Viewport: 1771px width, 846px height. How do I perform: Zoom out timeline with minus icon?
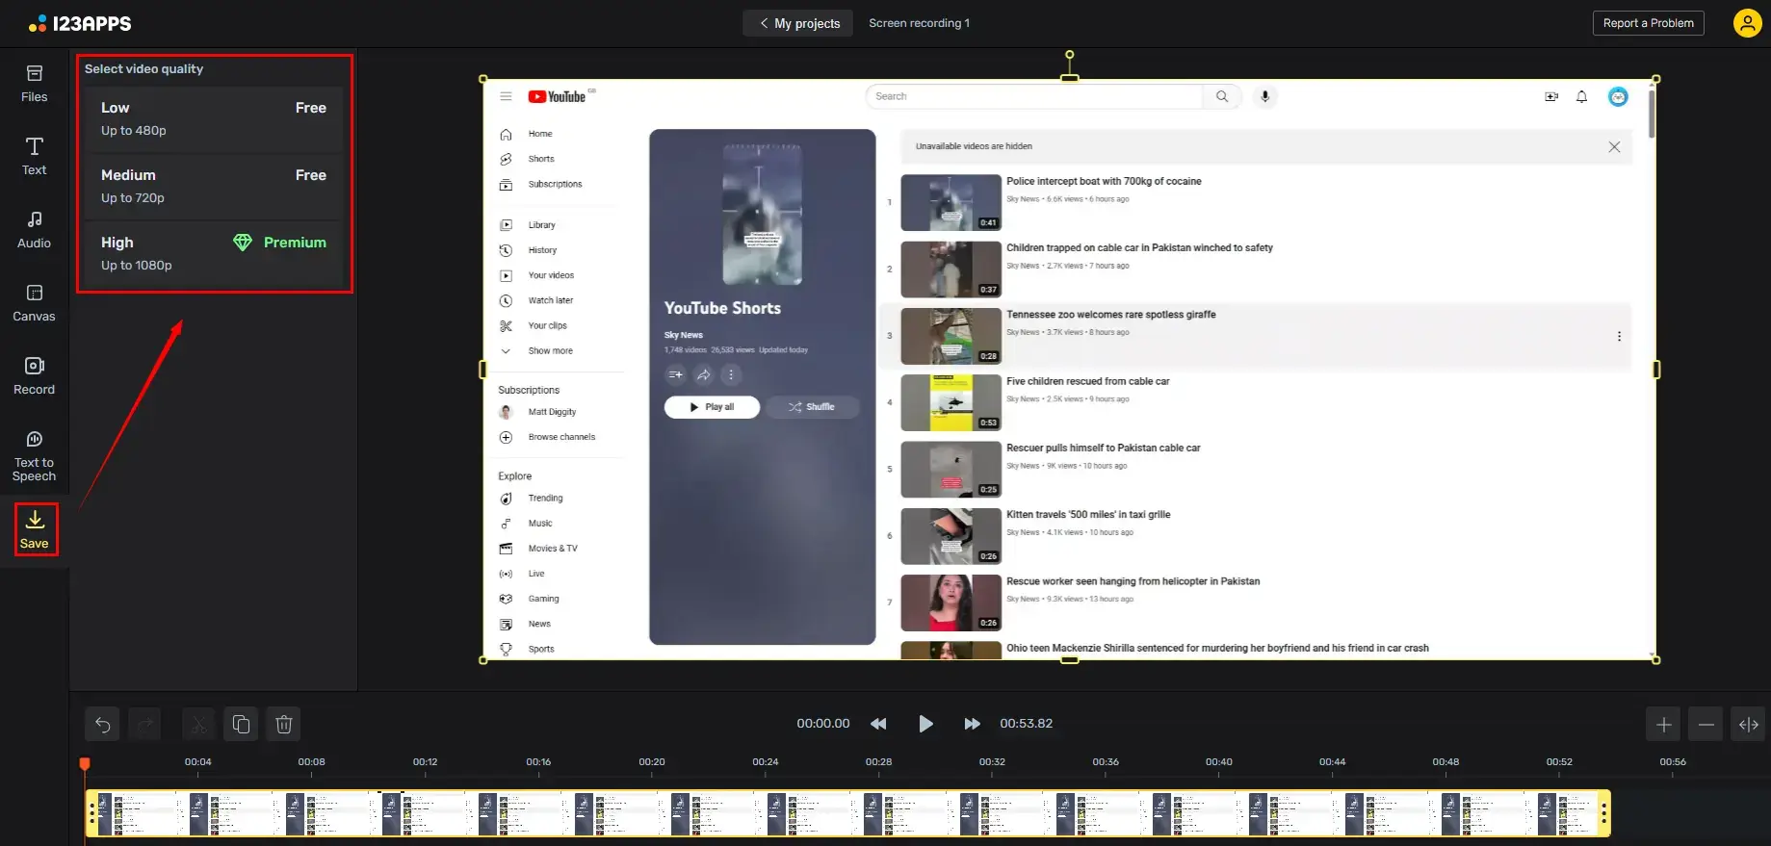1706,724
